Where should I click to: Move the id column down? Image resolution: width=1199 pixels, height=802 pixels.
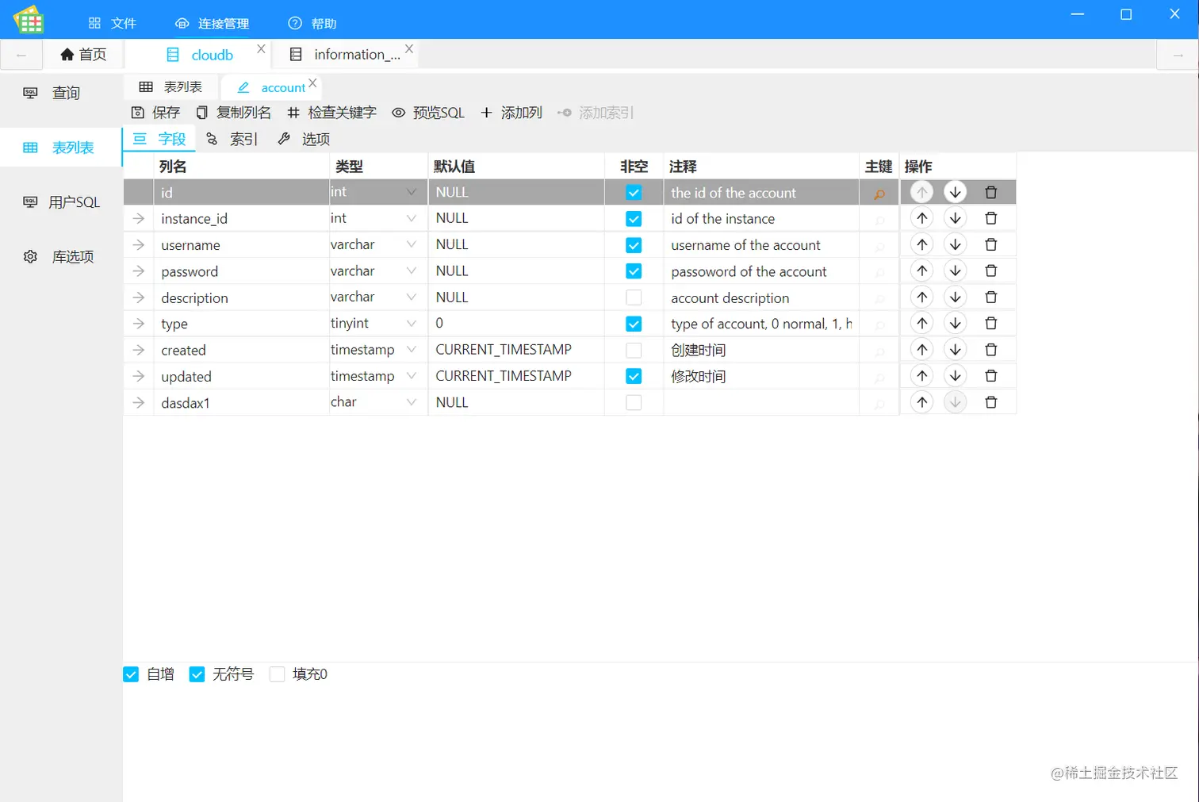click(956, 192)
